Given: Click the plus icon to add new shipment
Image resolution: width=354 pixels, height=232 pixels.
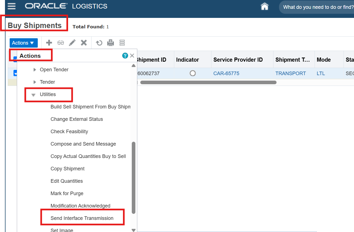Looking at the screenshot, I should coord(49,43).
